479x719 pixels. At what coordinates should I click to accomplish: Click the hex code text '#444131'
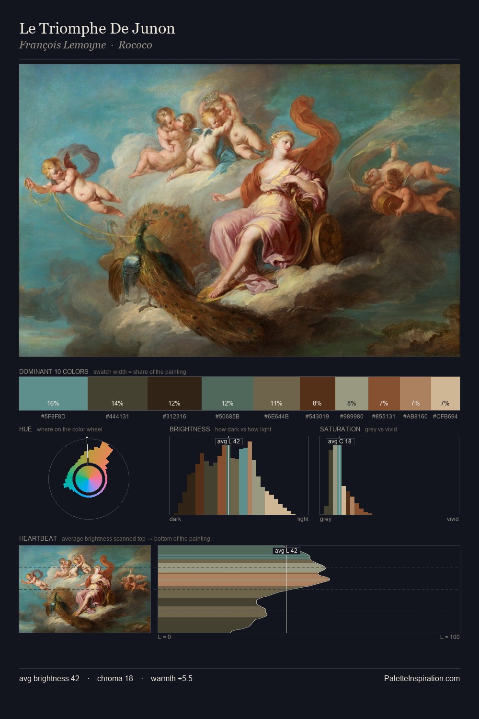[117, 417]
